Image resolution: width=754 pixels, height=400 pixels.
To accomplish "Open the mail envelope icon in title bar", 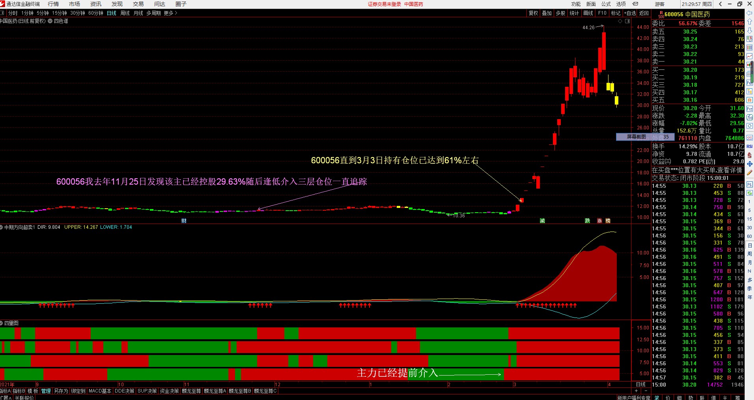I will pos(635,4).
